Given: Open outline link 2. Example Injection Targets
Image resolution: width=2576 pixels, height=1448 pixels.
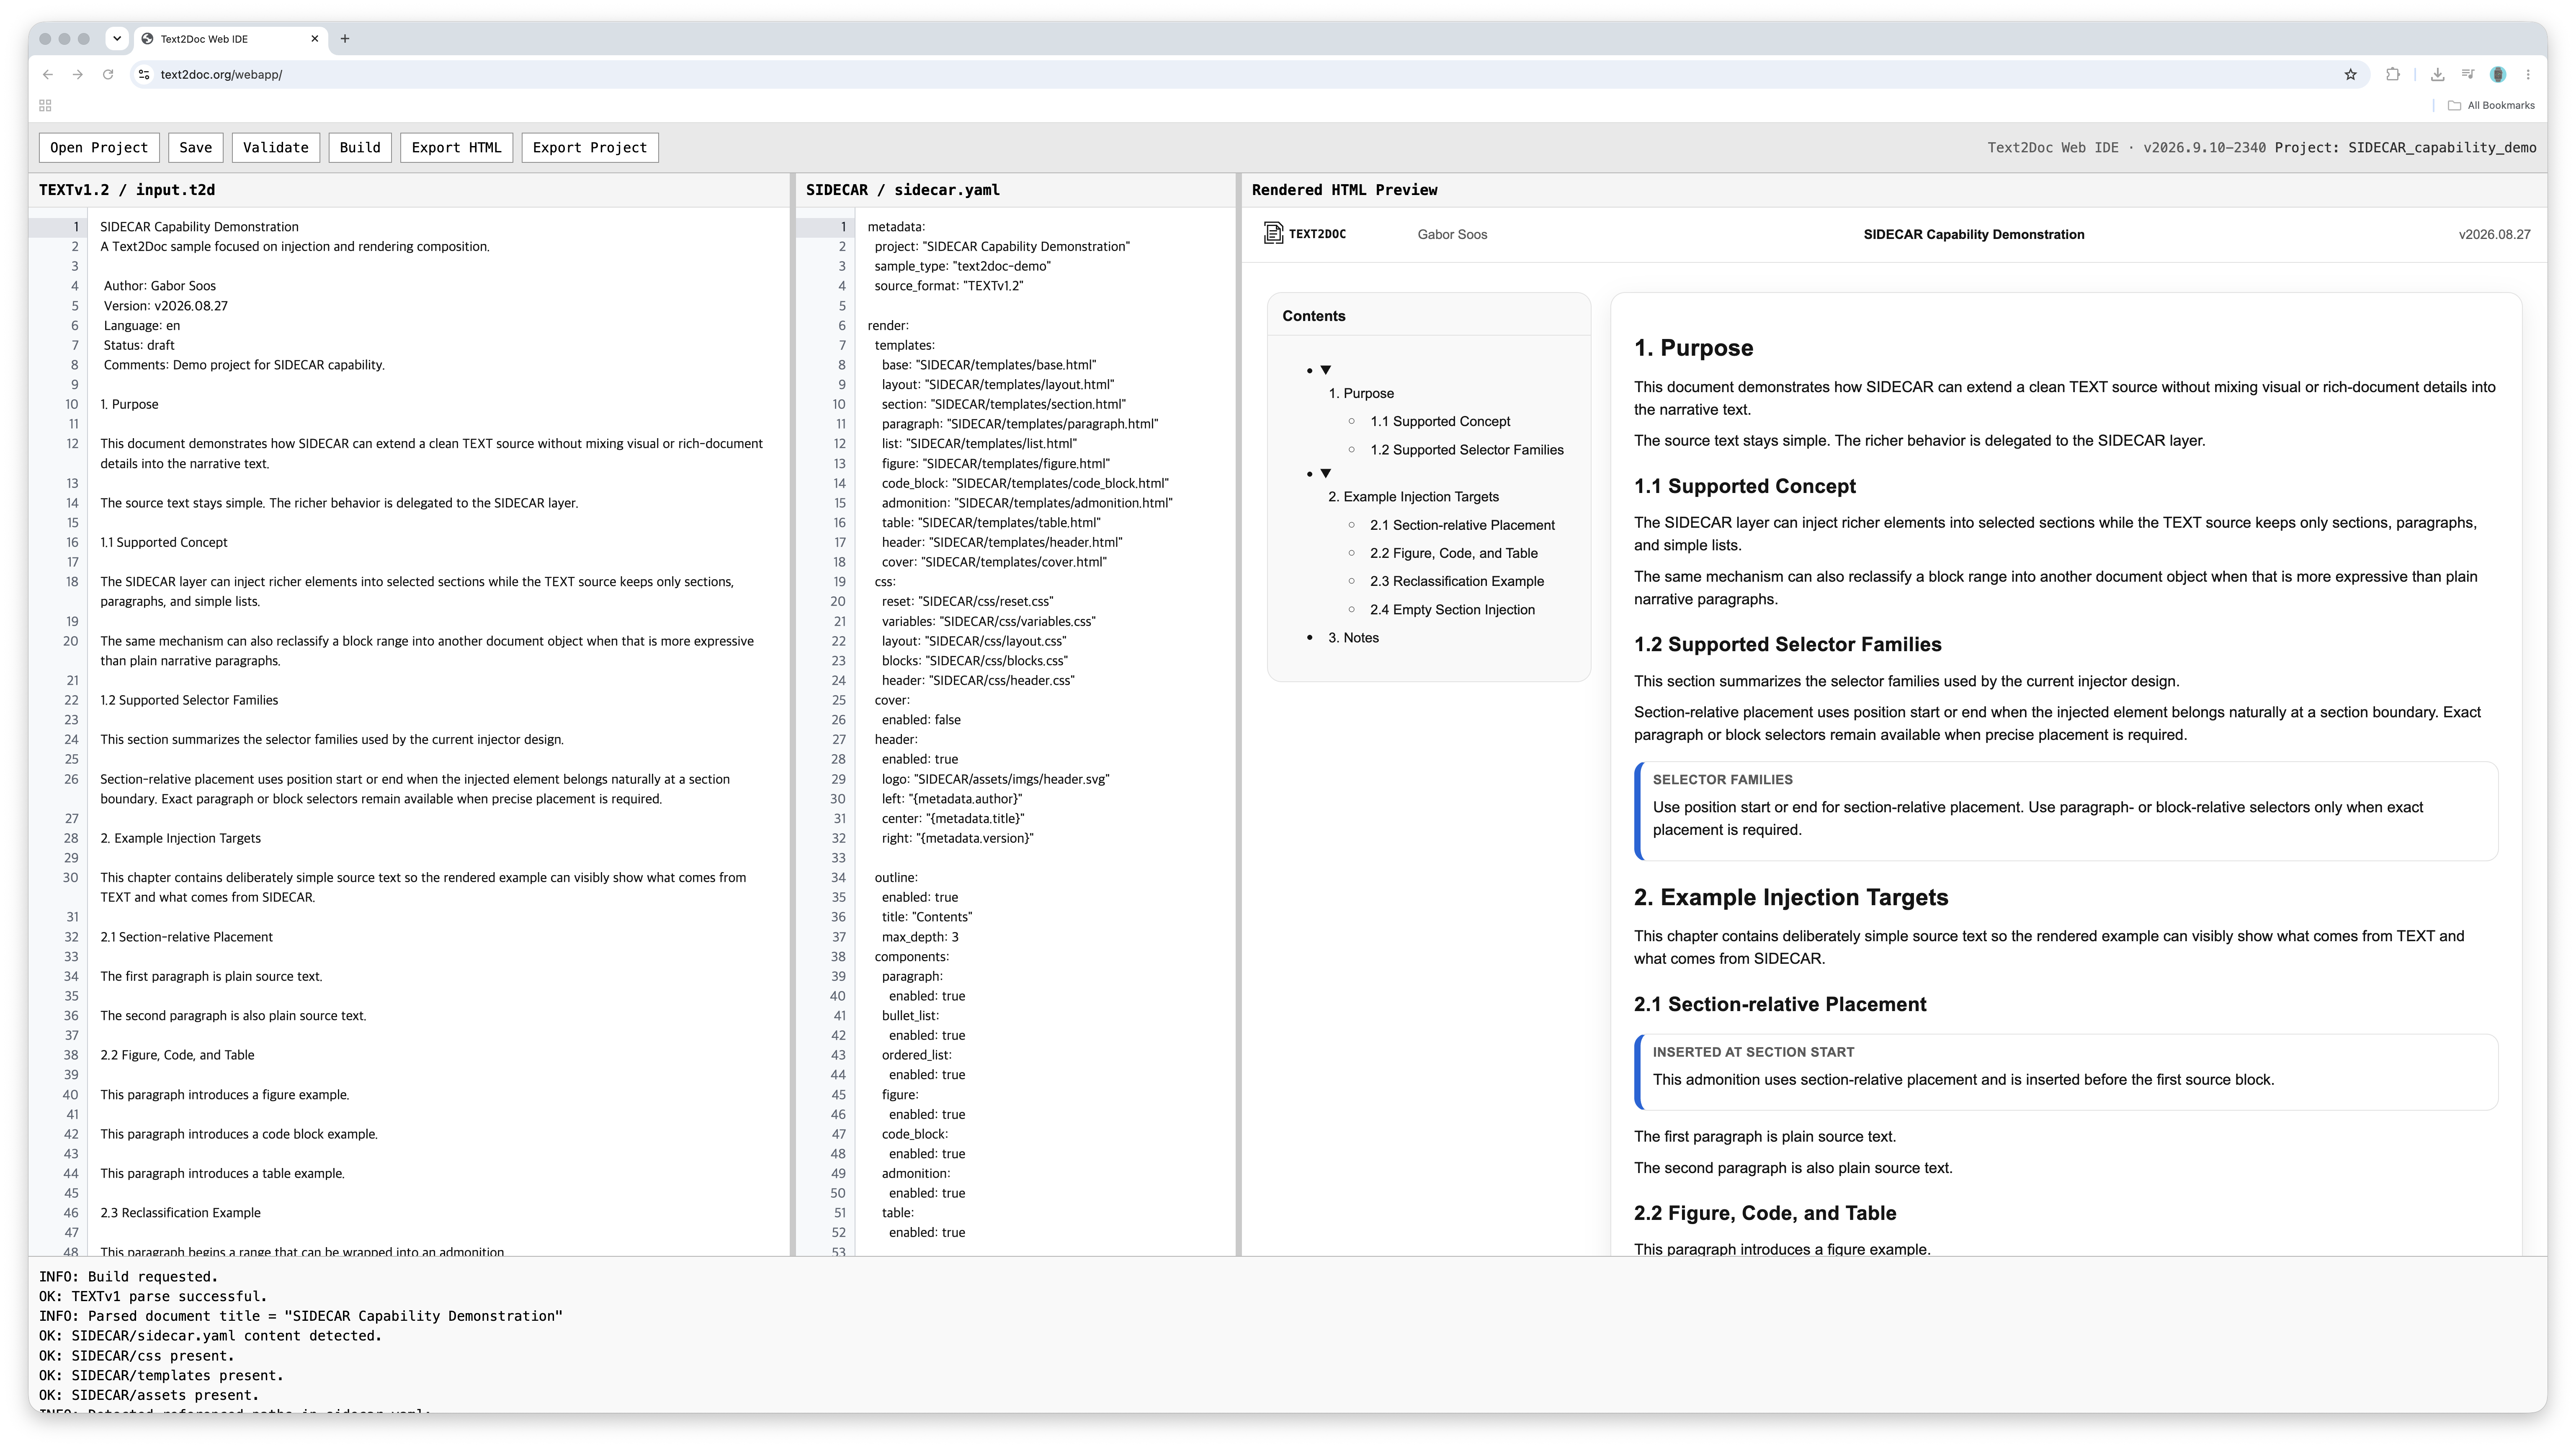Looking at the screenshot, I should click(1413, 497).
